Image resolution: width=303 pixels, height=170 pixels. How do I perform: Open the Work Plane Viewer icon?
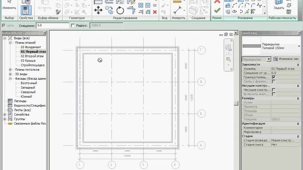(x=289, y=11)
